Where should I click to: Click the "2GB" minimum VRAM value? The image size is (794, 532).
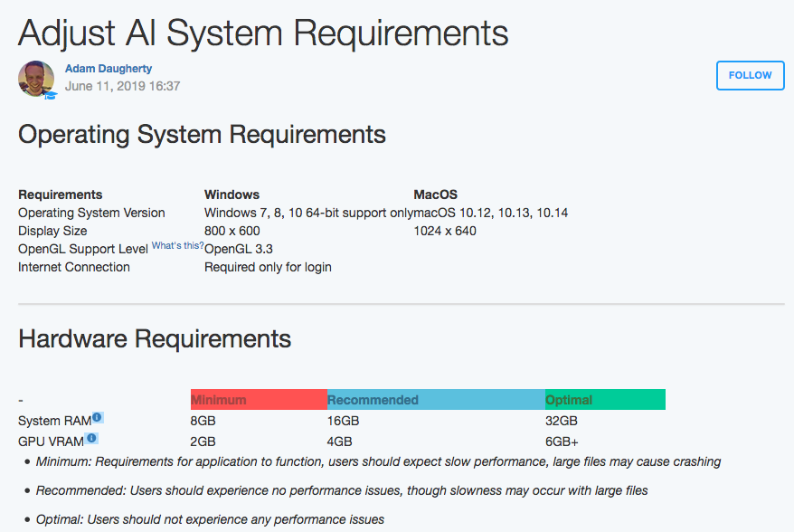tap(203, 442)
